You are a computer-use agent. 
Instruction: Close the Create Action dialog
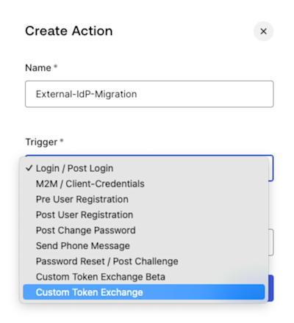[x=263, y=32]
